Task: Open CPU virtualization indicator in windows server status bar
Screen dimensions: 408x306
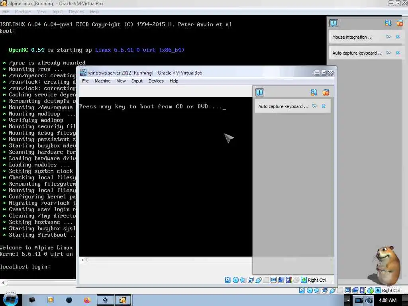Action: tap(288, 280)
